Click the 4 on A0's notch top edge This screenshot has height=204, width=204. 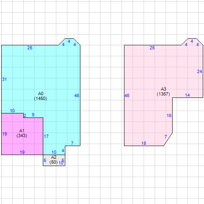[69, 41]
